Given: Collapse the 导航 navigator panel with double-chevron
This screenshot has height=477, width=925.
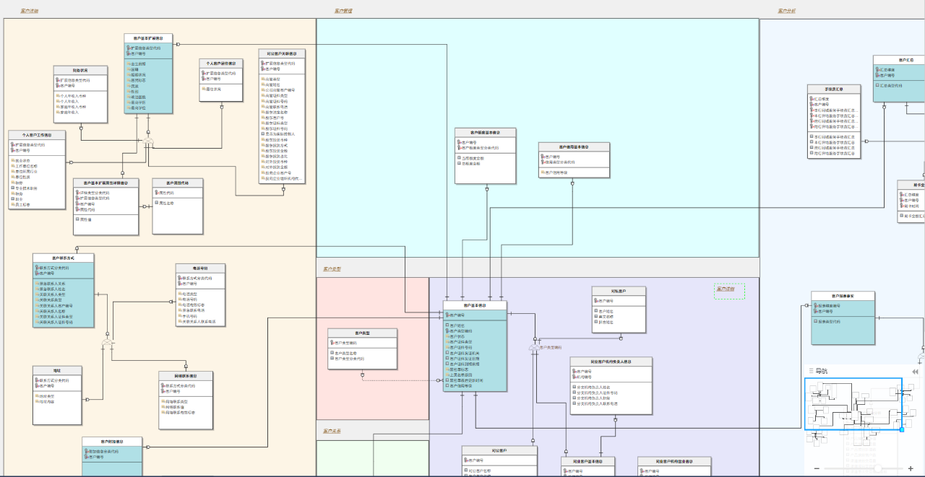Looking at the screenshot, I should (x=915, y=372).
